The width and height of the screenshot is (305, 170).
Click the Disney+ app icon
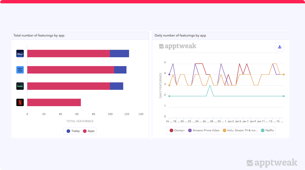point(20,54)
